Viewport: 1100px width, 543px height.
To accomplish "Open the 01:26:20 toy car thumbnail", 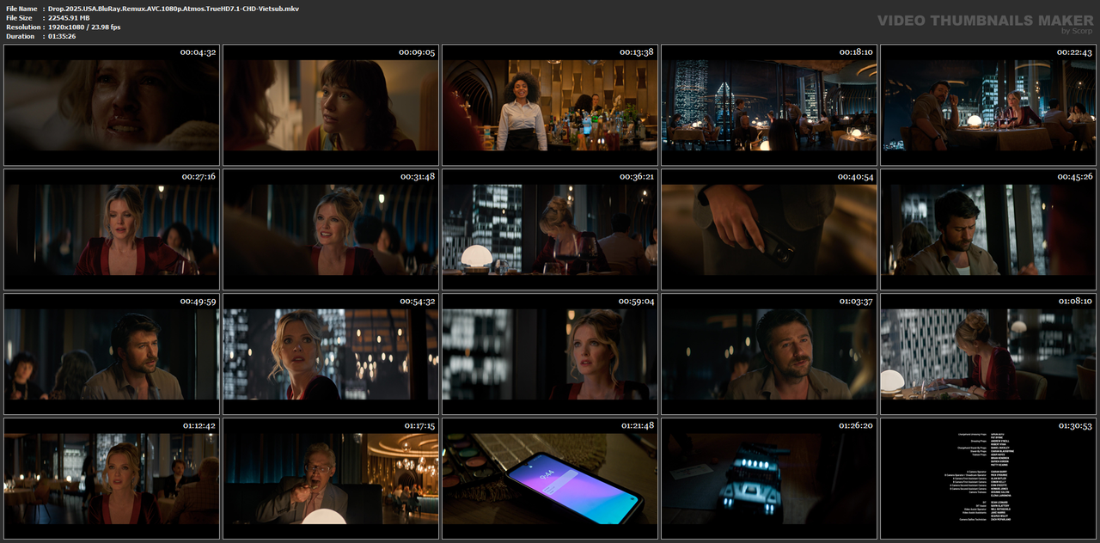I will tap(769, 479).
